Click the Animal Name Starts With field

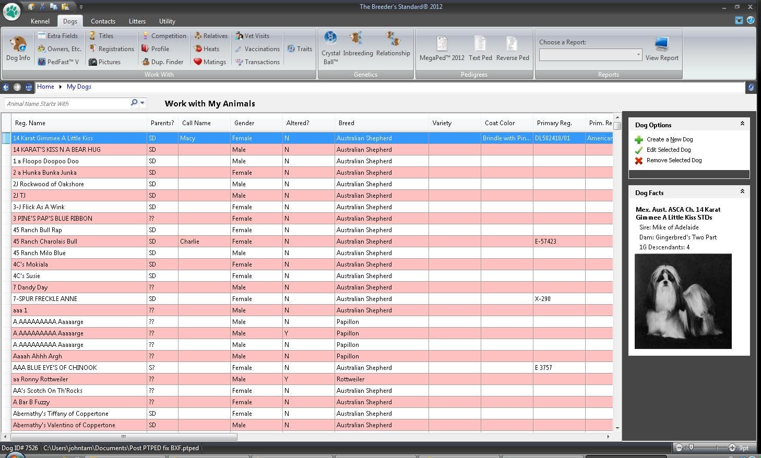click(67, 104)
